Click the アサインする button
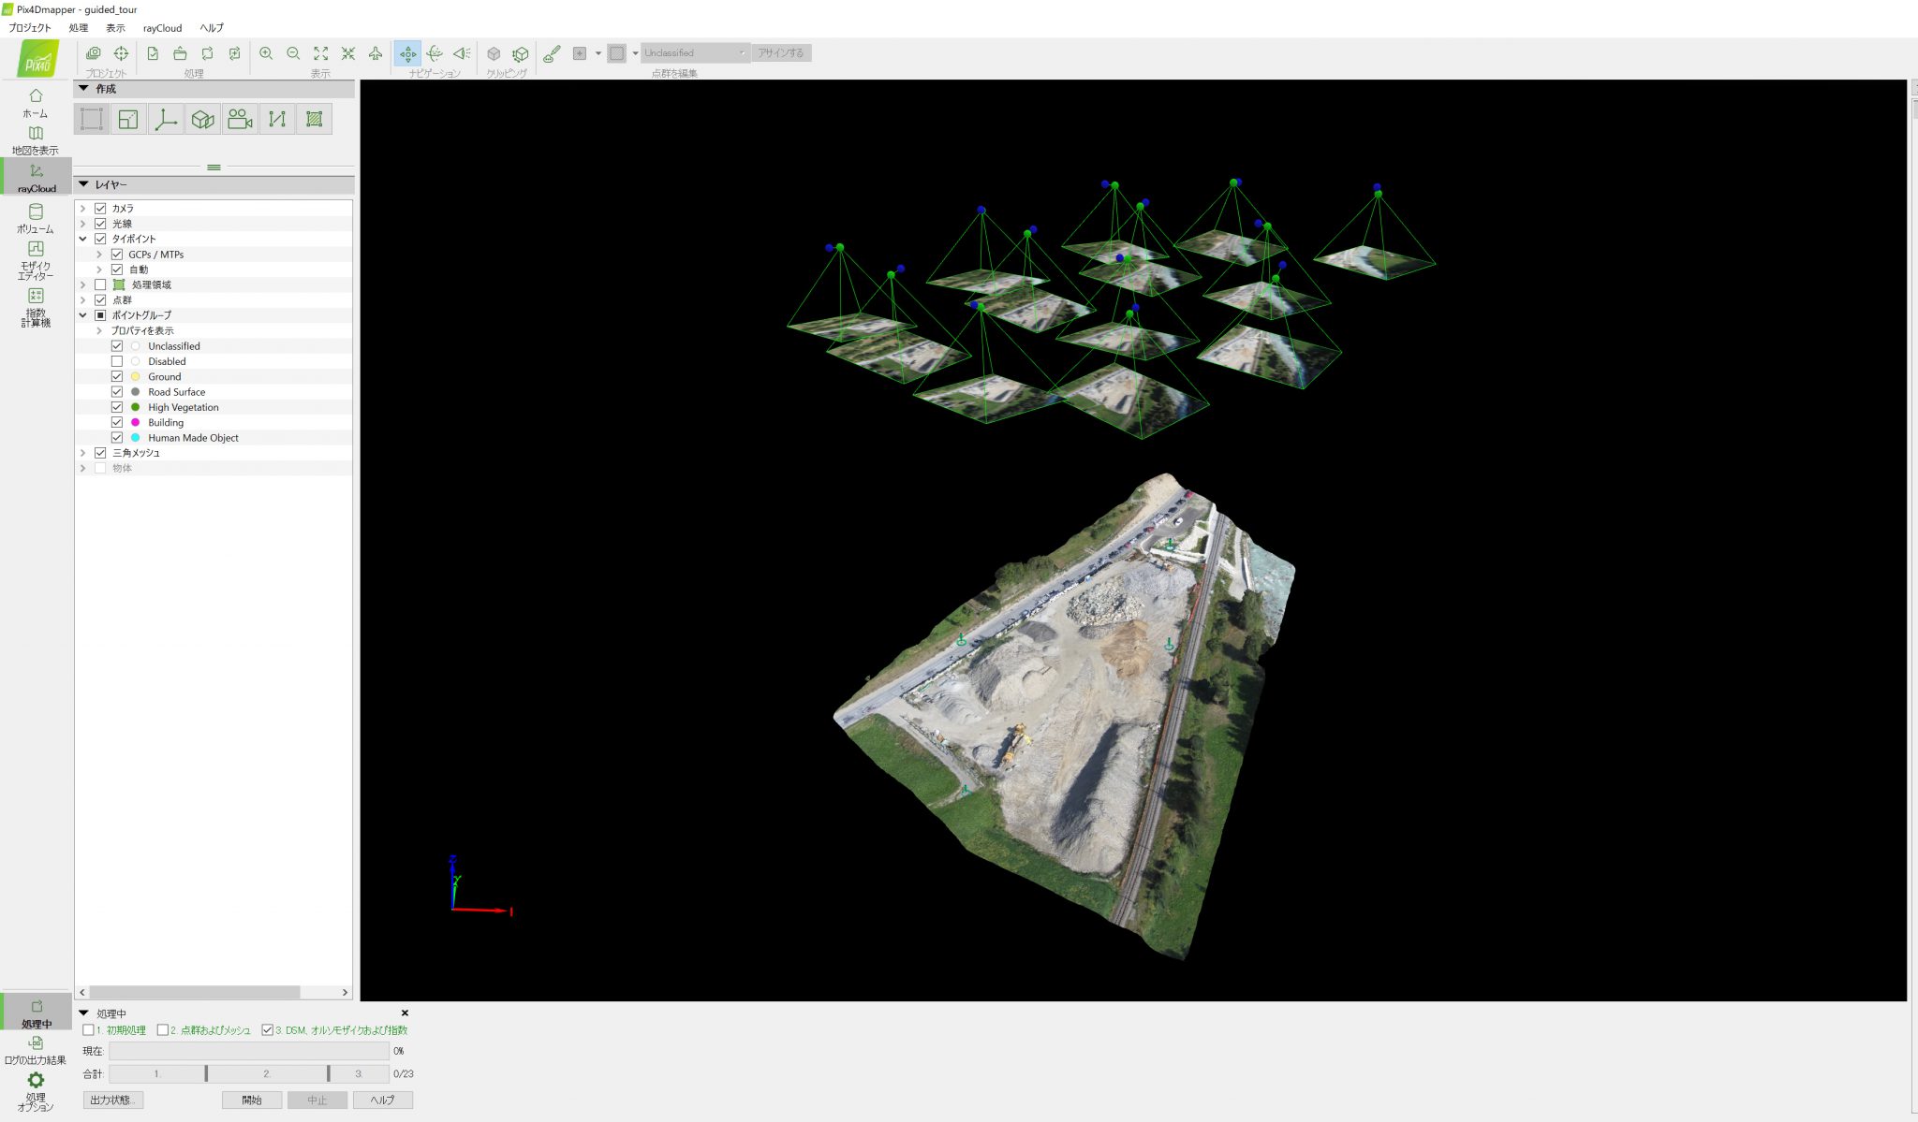1918x1122 pixels. click(781, 52)
